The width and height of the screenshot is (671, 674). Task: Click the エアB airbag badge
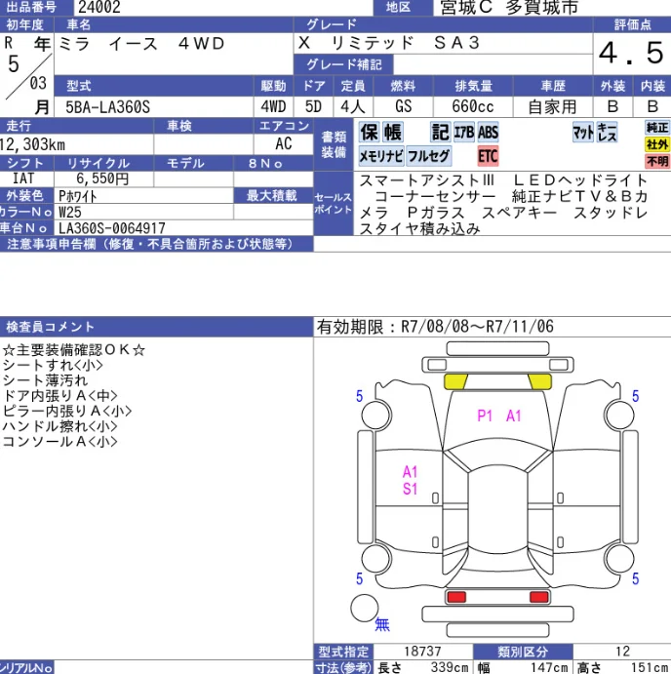463,133
